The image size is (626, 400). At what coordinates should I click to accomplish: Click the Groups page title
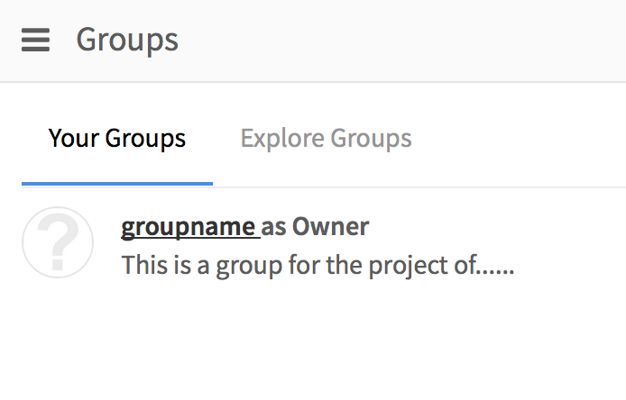point(127,41)
